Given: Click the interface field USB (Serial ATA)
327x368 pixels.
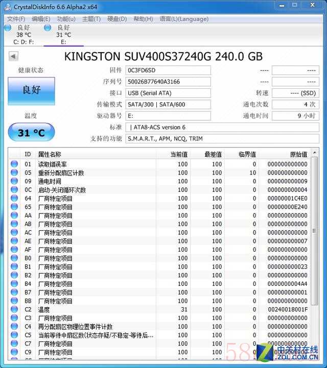Looking at the screenshot, I should [168, 93].
